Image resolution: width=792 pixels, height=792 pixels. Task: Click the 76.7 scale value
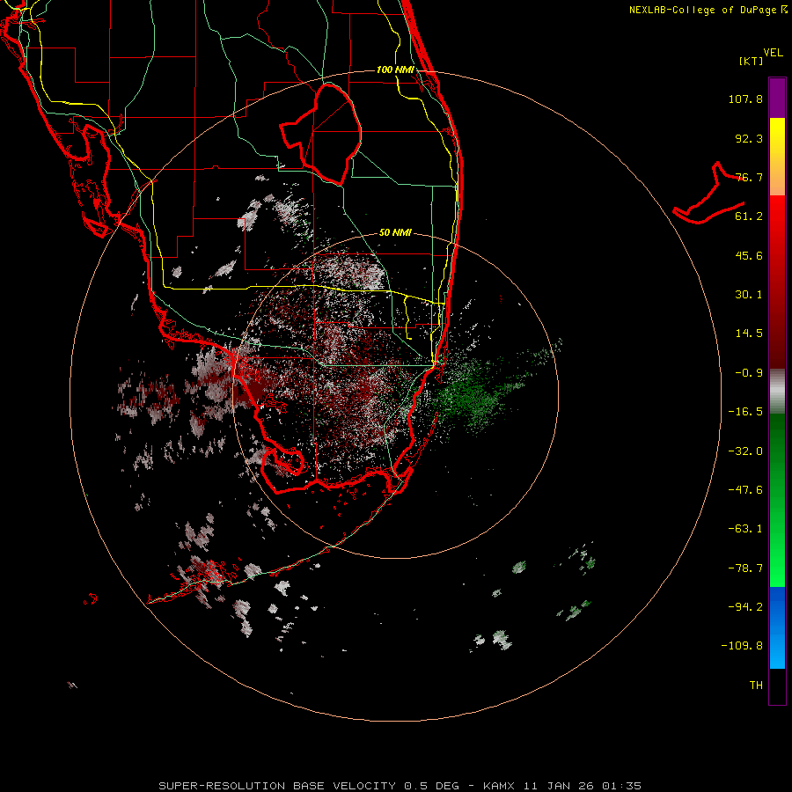pos(749,177)
